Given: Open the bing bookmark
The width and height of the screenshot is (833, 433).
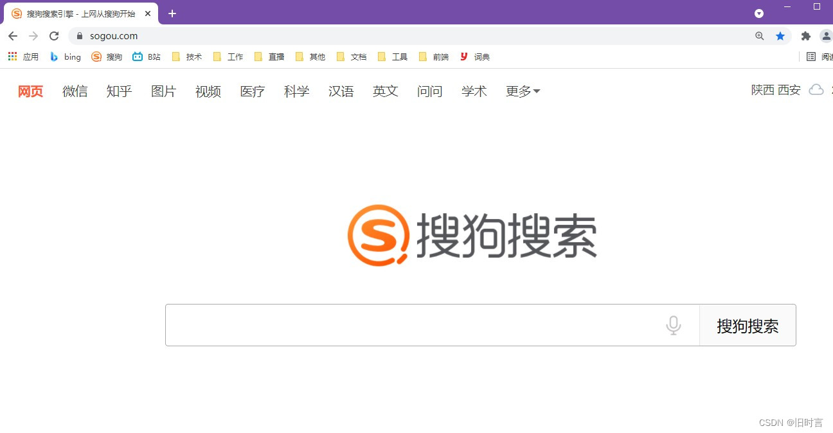Looking at the screenshot, I should coord(66,57).
